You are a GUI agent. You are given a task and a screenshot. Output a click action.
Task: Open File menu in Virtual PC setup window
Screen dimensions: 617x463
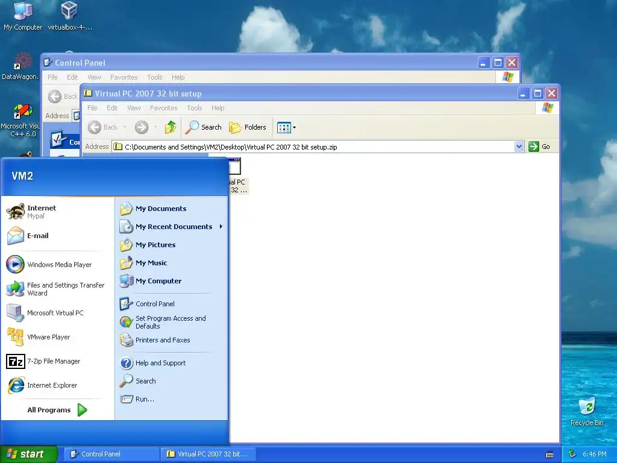92,108
